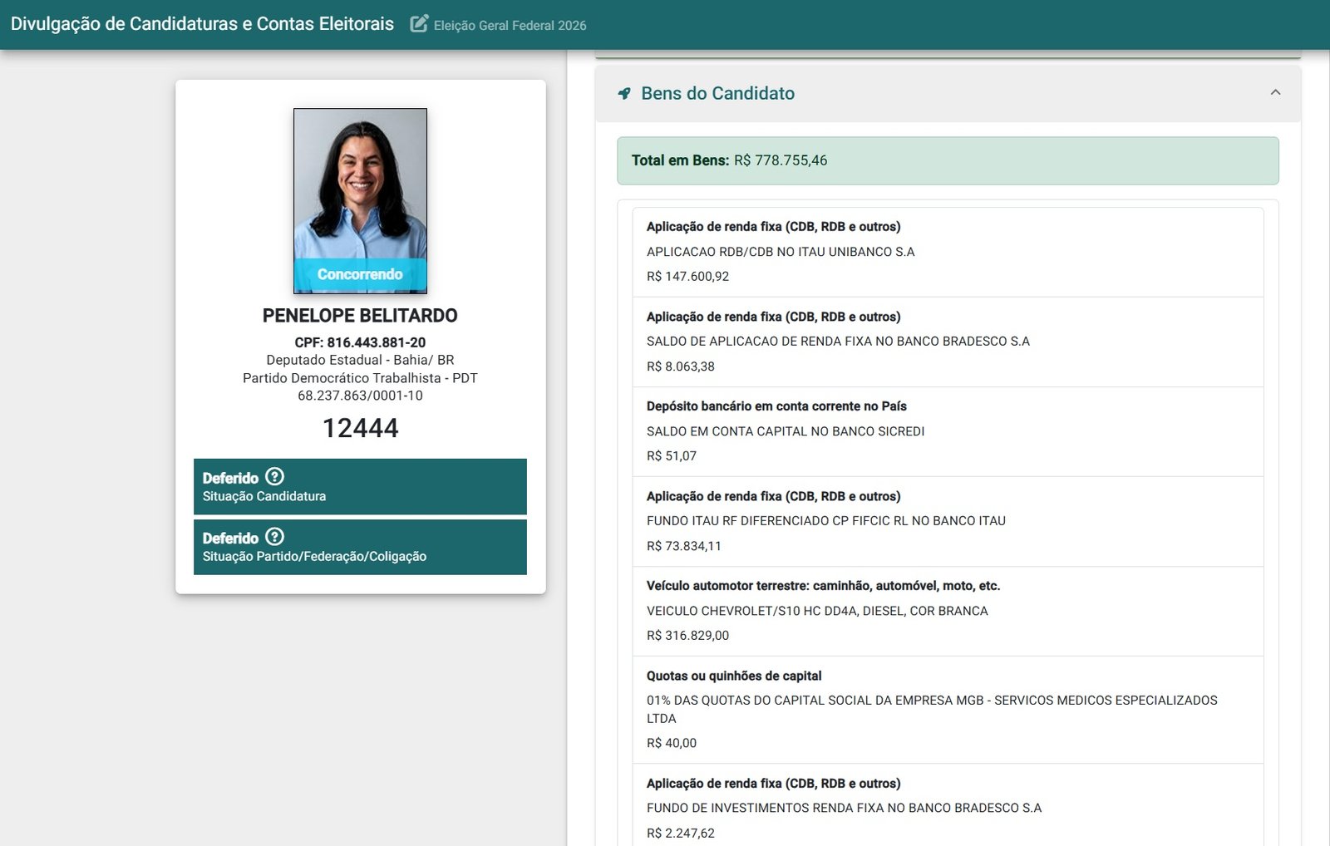This screenshot has height=846, width=1330.
Task: Click Total em Bens R$ 778.755,46 banner
Action: (948, 160)
